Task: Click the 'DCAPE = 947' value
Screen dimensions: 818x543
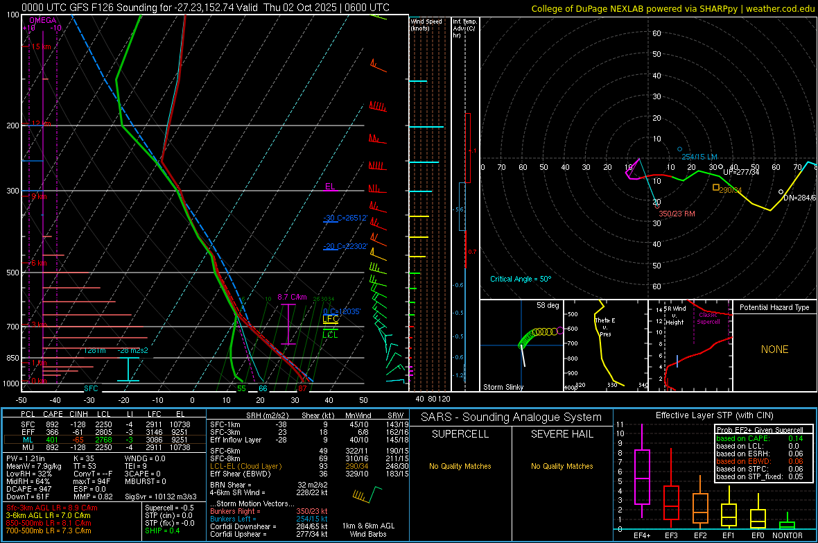Action: point(28,489)
